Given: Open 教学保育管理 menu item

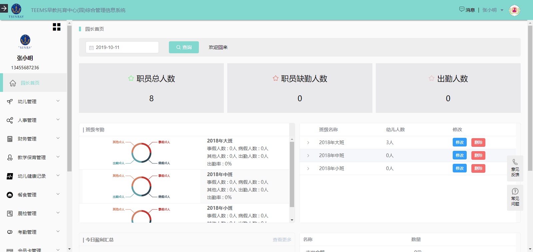Looking at the screenshot, I should pyautogui.click(x=33, y=157).
